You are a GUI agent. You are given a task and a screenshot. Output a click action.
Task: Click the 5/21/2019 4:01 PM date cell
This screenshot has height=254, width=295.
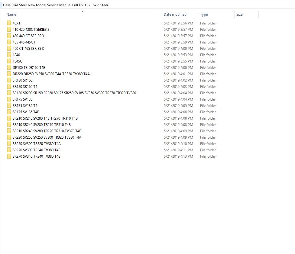pos(178,74)
